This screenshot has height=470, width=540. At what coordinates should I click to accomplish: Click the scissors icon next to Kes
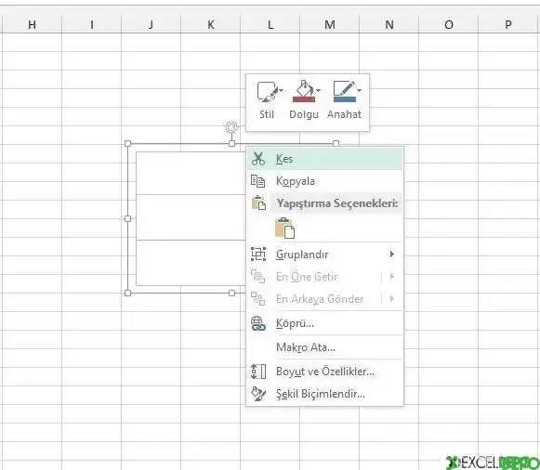tap(258, 159)
